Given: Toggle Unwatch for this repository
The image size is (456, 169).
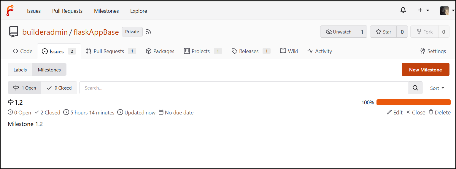Looking at the screenshot, I should tap(339, 32).
